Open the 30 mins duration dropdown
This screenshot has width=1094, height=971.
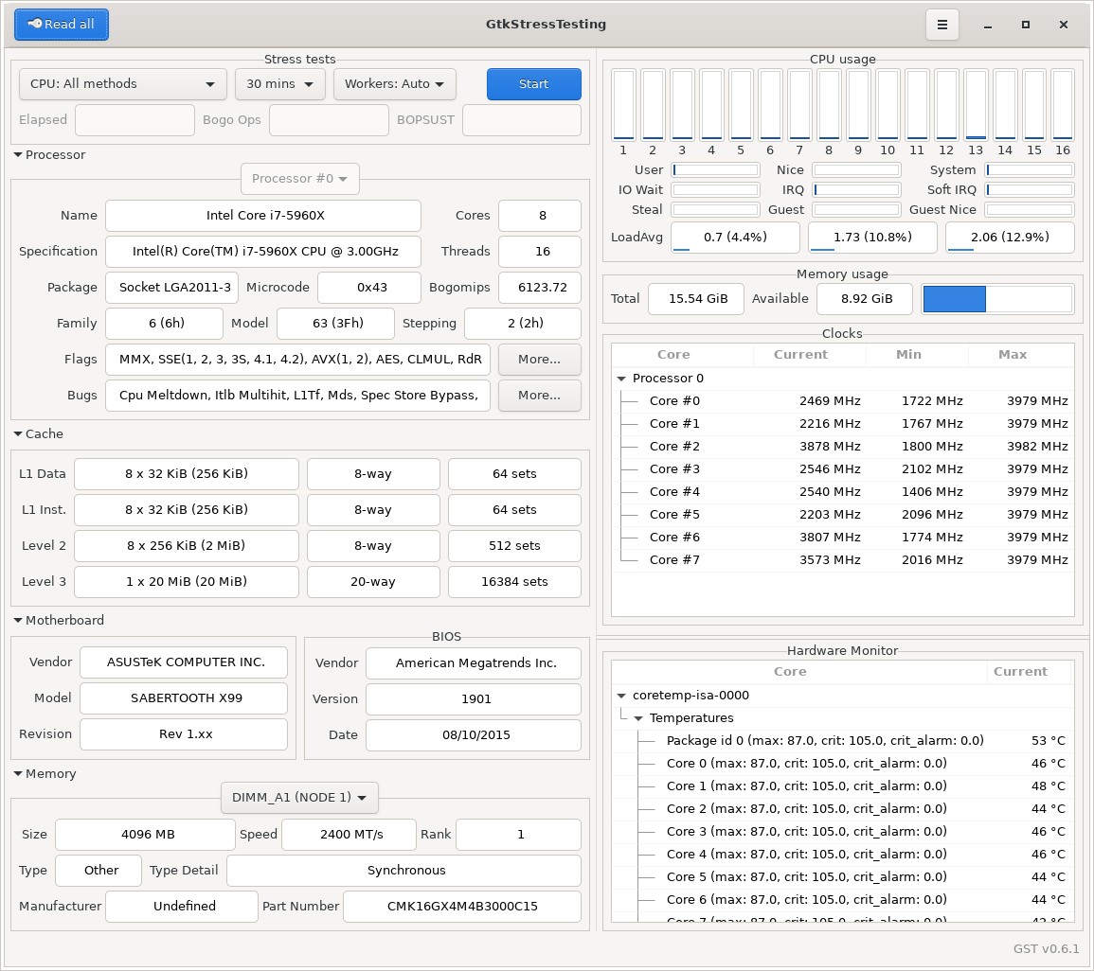pyautogui.click(x=279, y=84)
